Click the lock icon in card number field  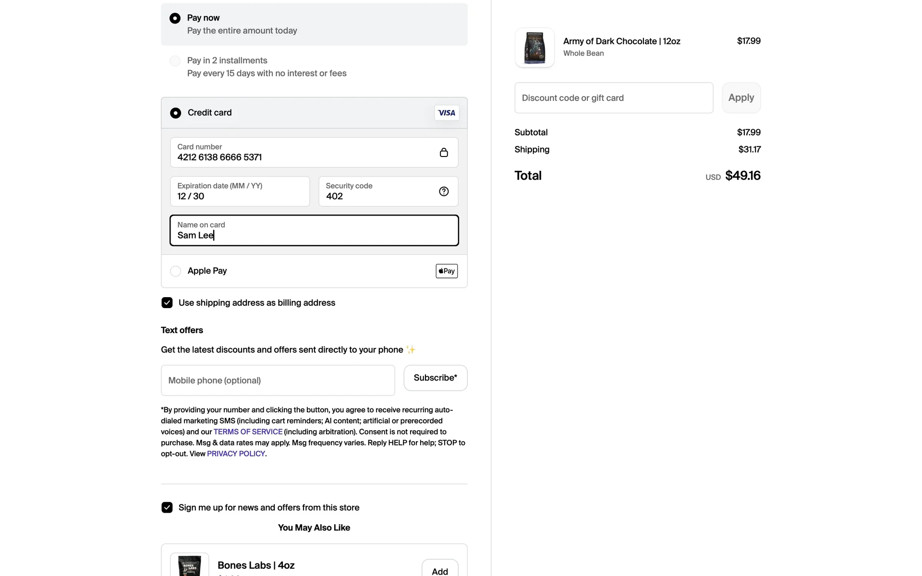[x=444, y=153]
